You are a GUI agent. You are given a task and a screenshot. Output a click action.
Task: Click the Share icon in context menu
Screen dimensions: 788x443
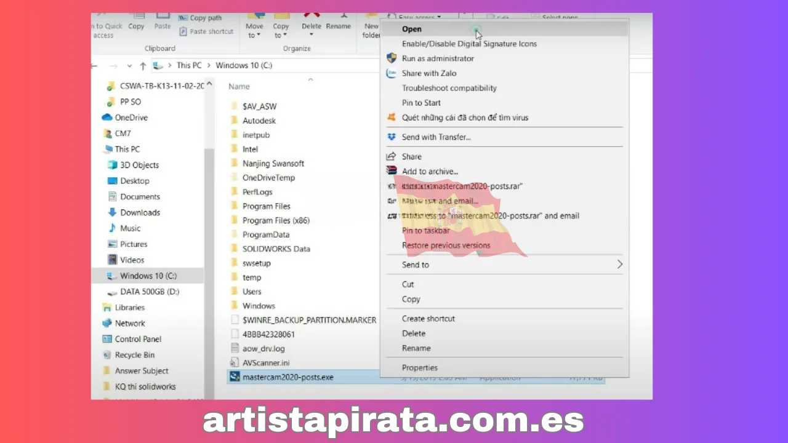point(392,157)
